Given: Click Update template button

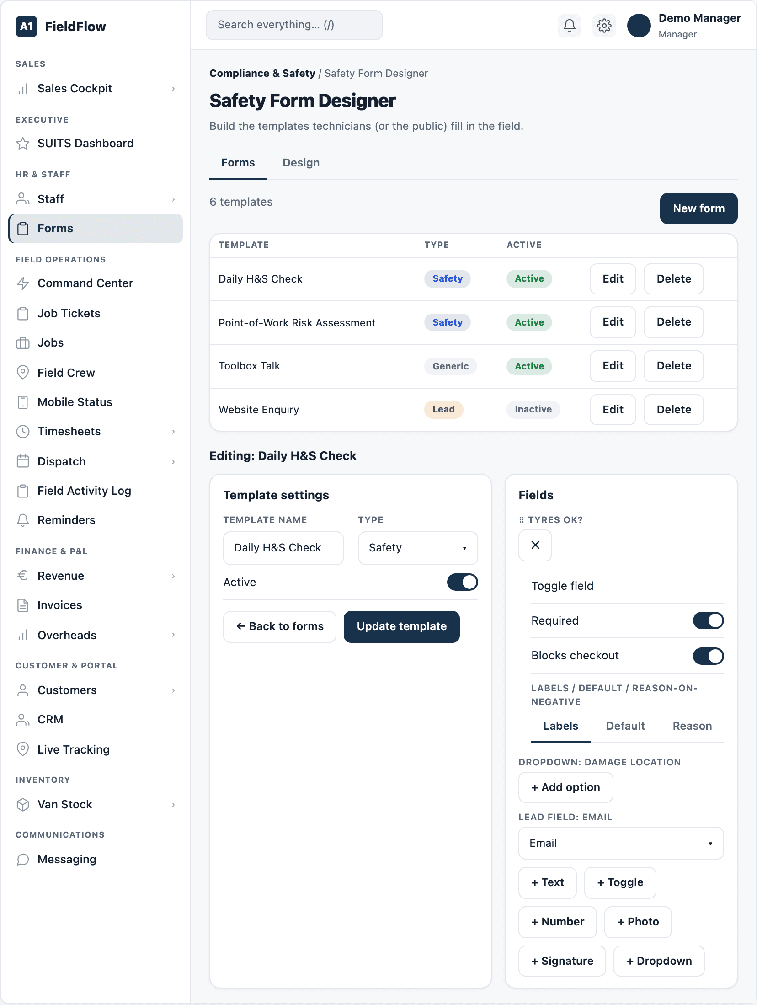Looking at the screenshot, I should tap(402, 627).
